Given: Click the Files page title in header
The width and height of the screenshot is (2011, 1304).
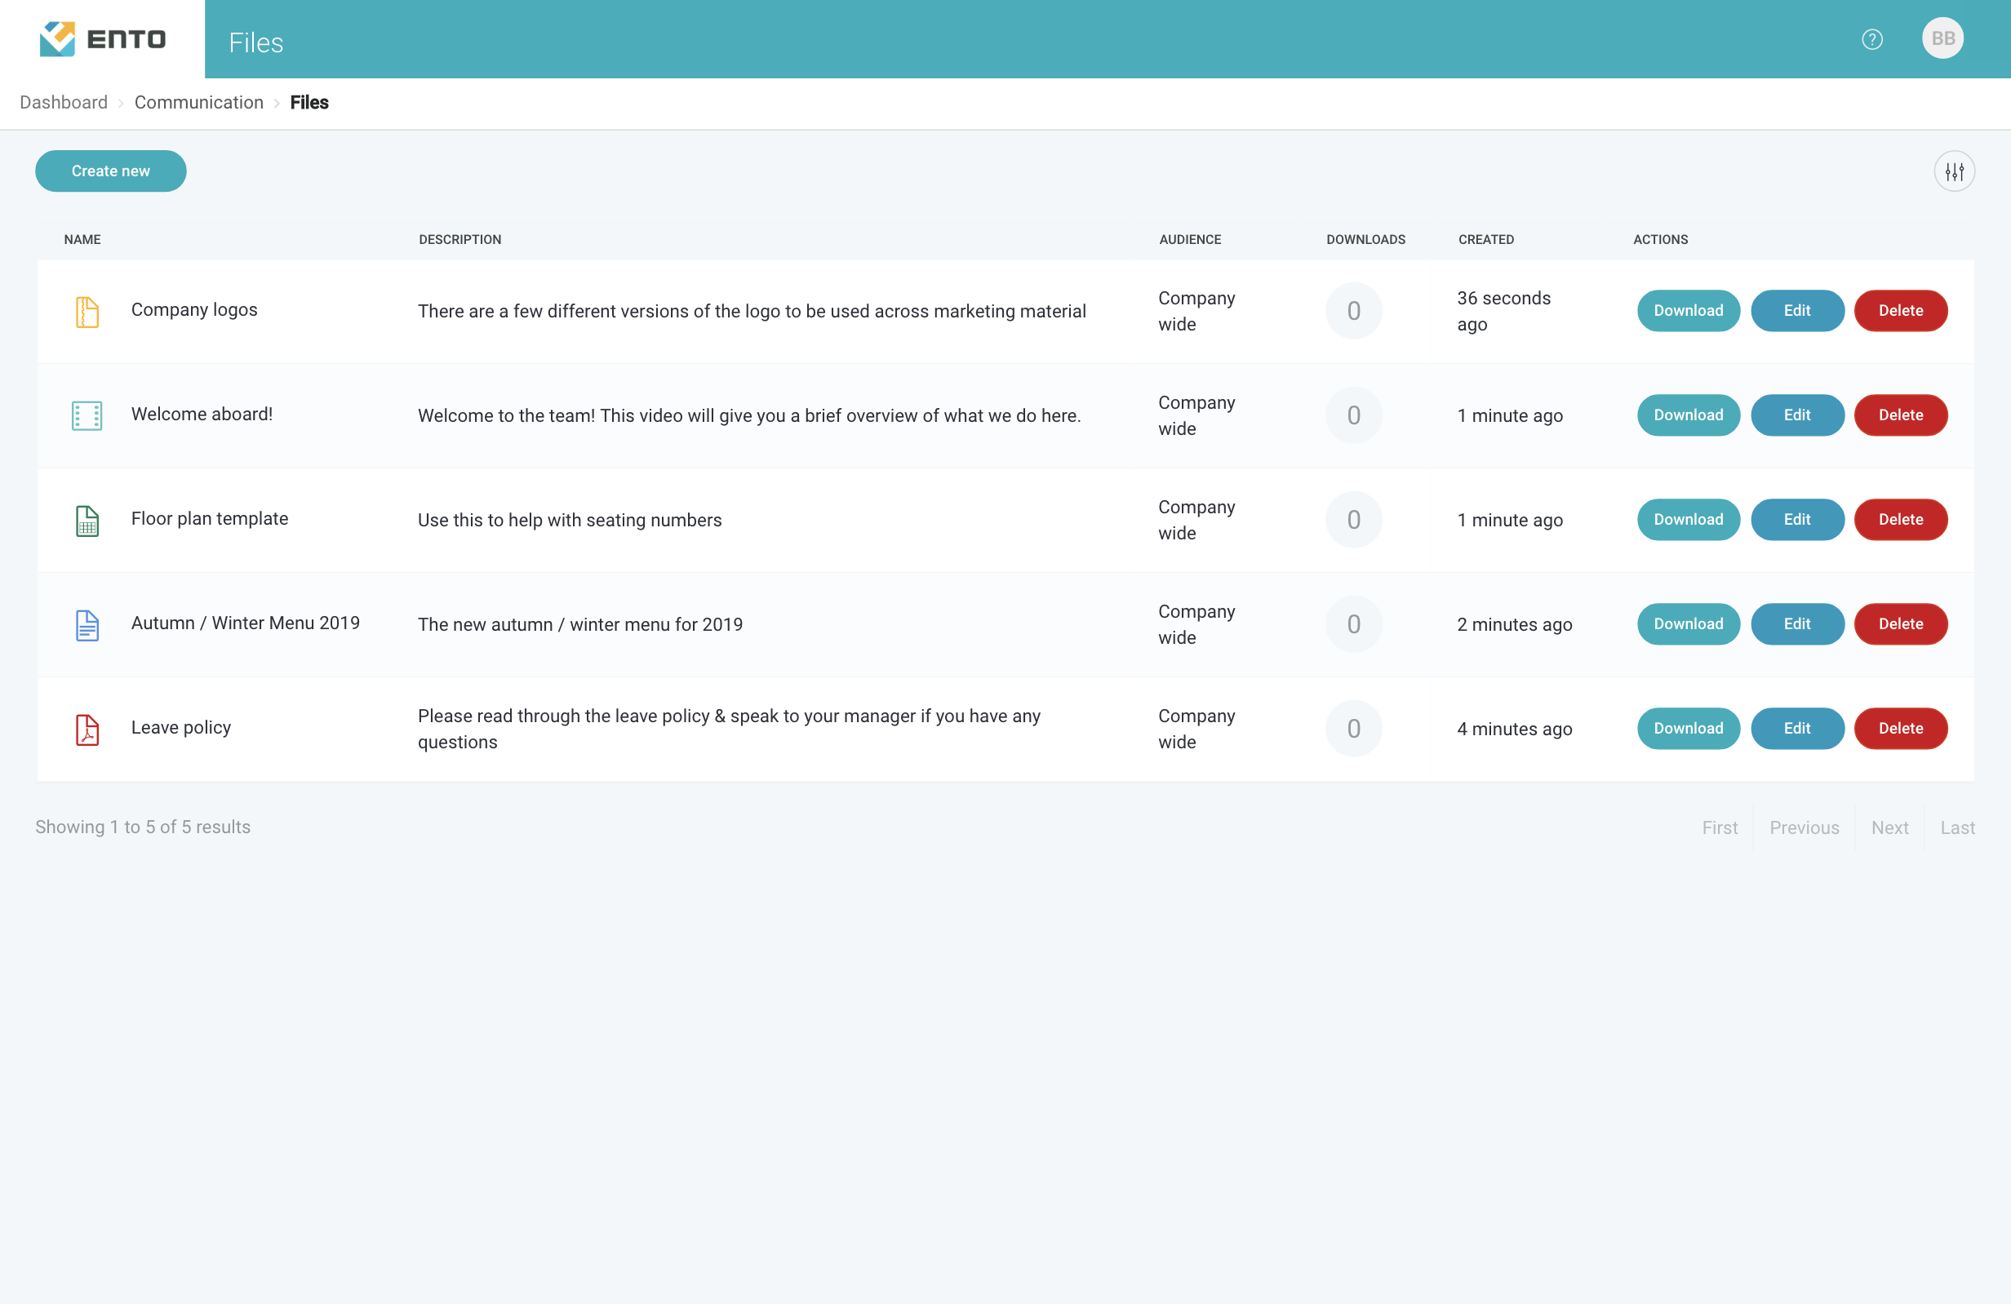Looking at the screenshot, I should [256, 42].
